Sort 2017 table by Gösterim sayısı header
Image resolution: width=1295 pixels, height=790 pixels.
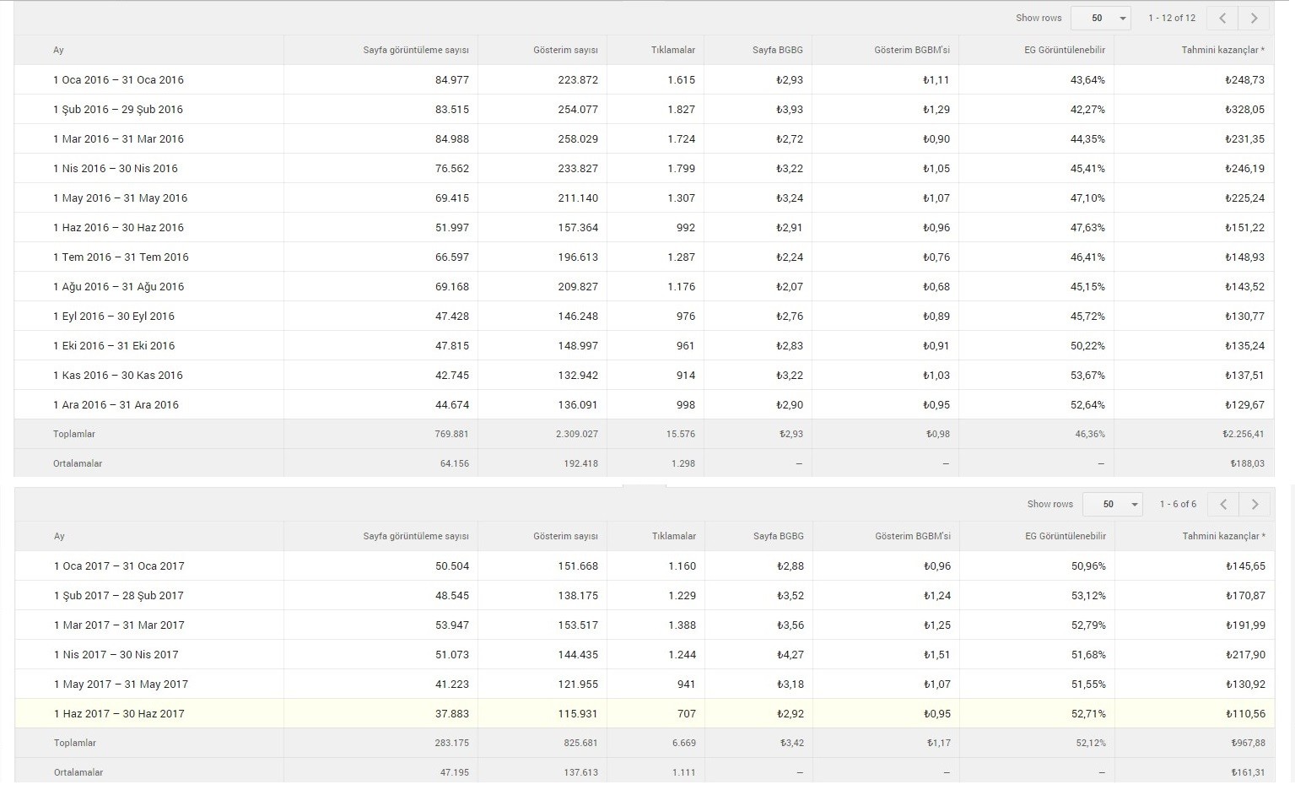[x=565, y=536]
